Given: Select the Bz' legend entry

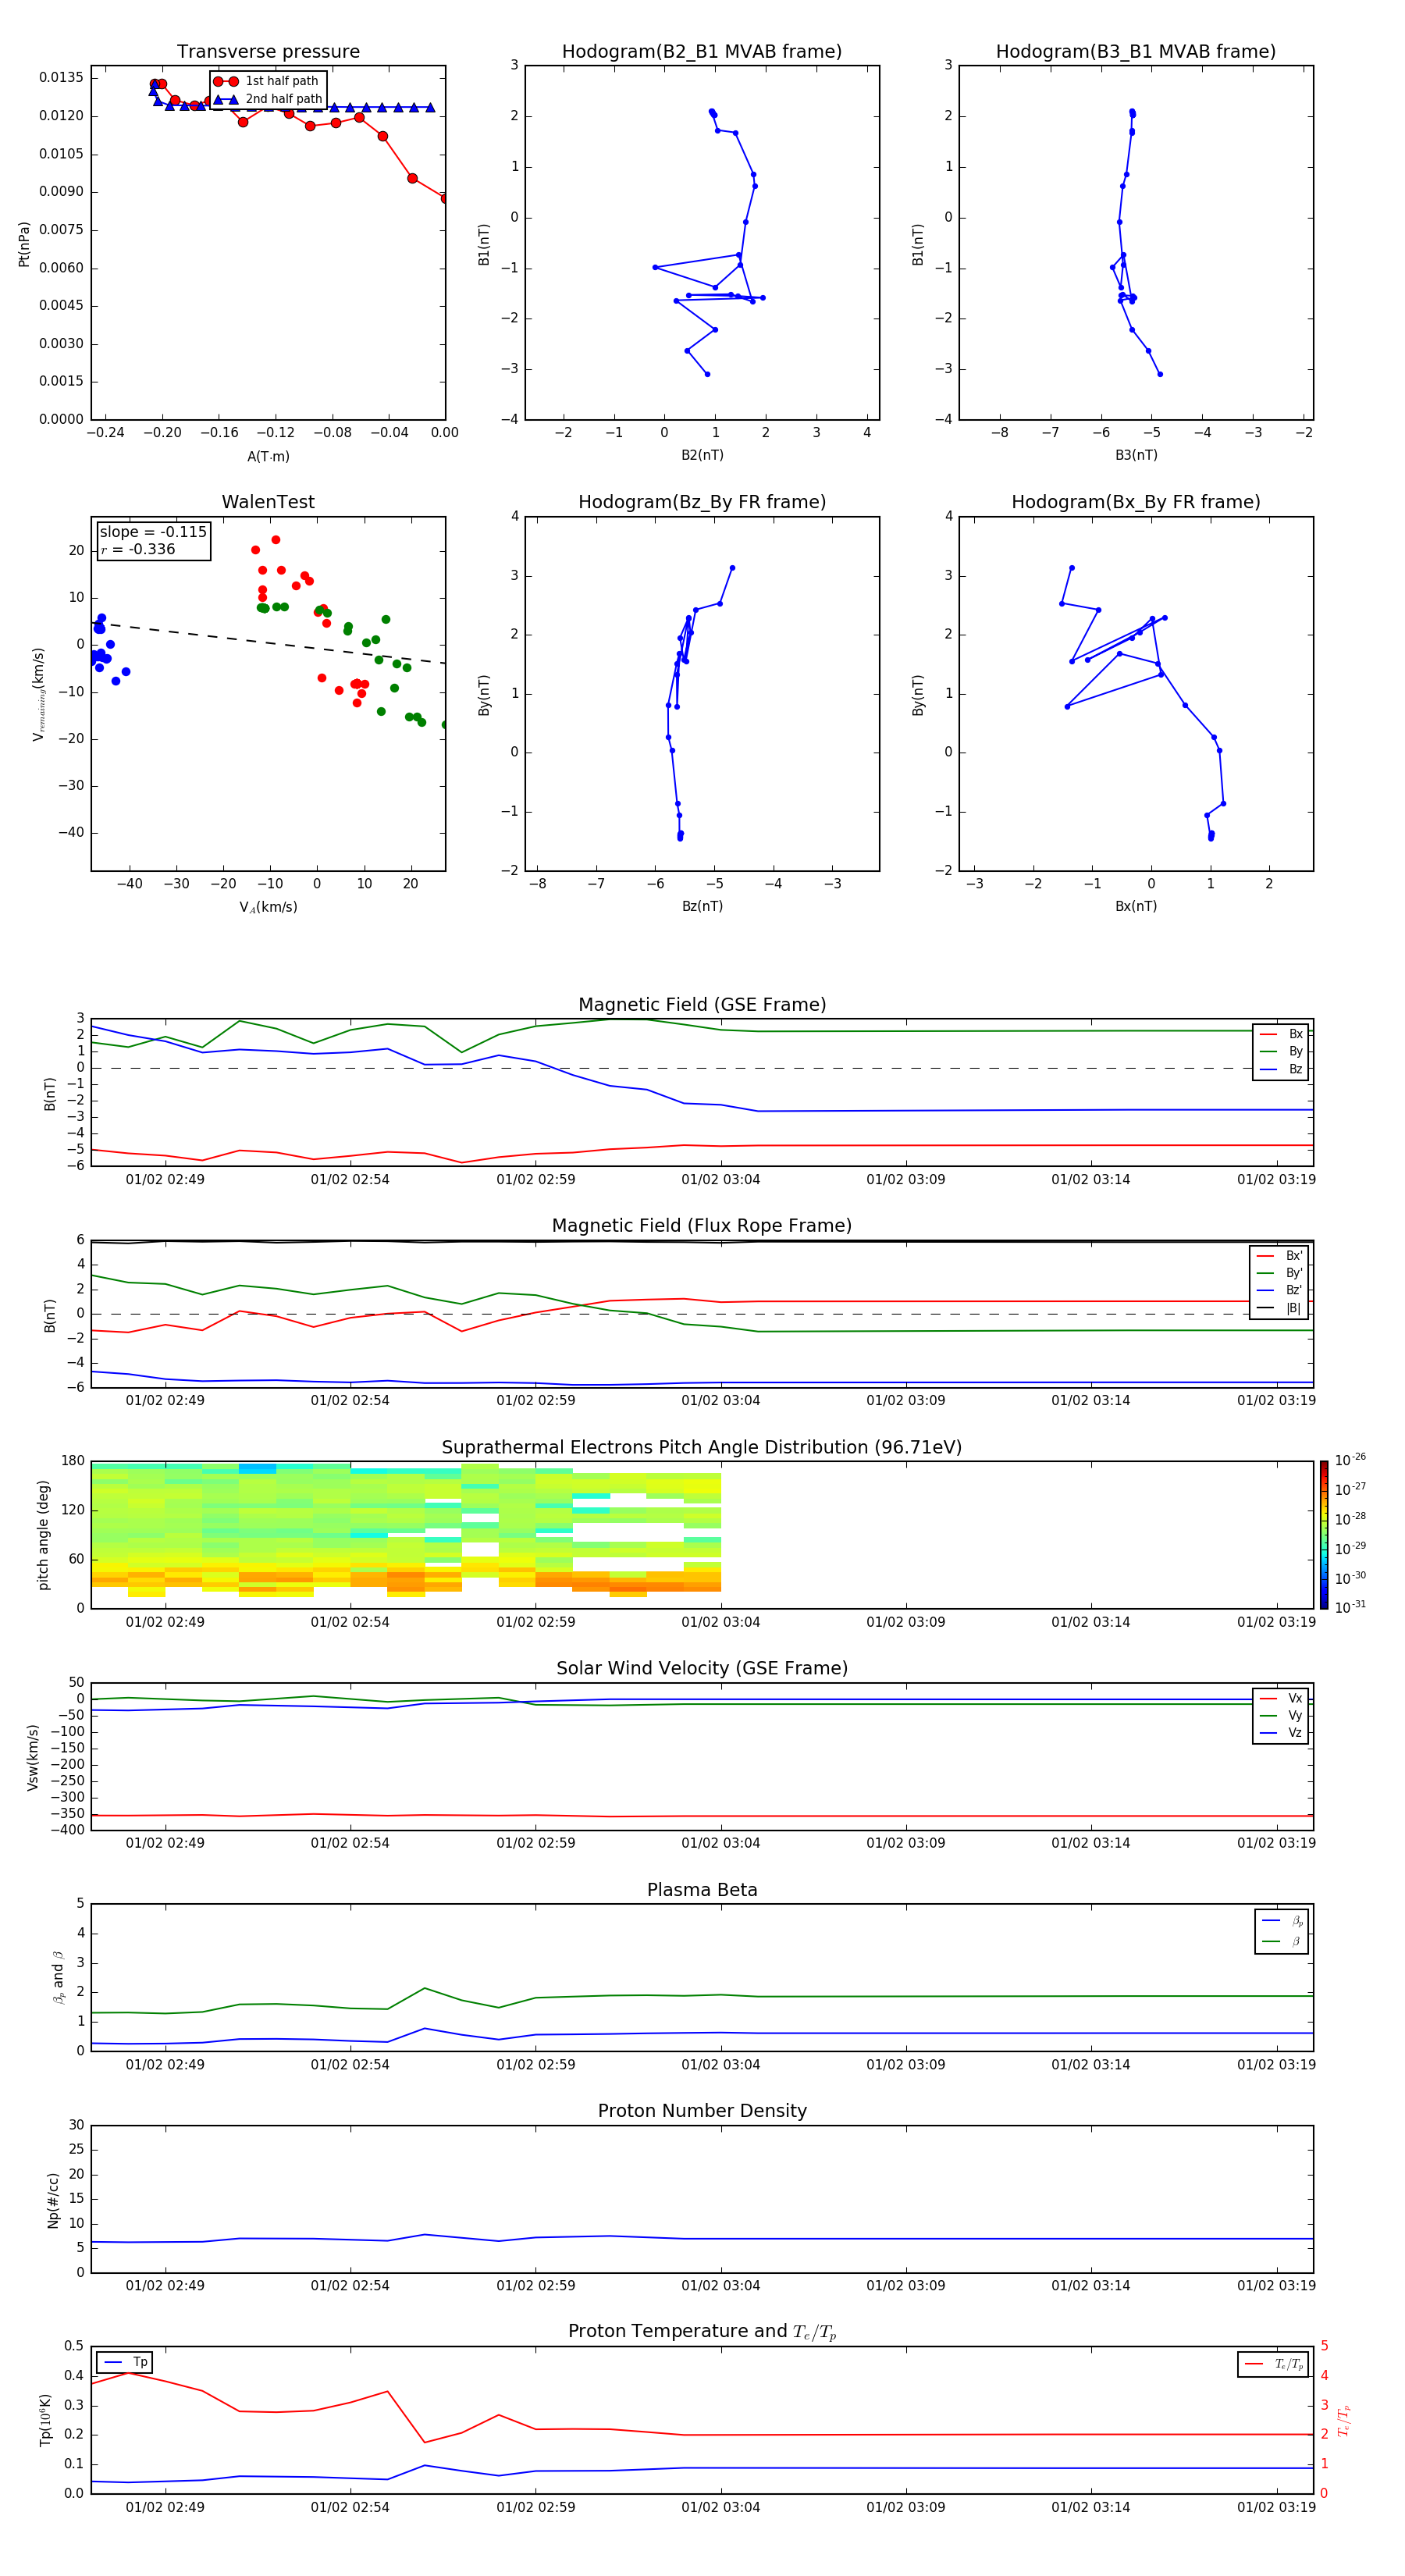Looking at the screenshot, I should pos(1280,1290).
